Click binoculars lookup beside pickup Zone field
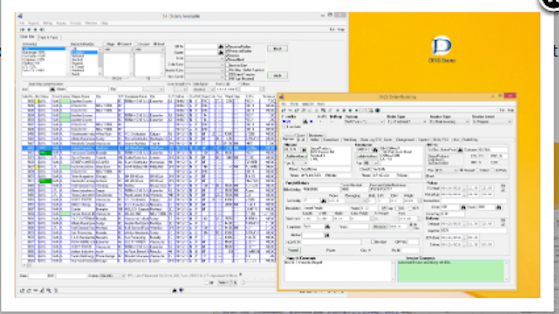 463,207
